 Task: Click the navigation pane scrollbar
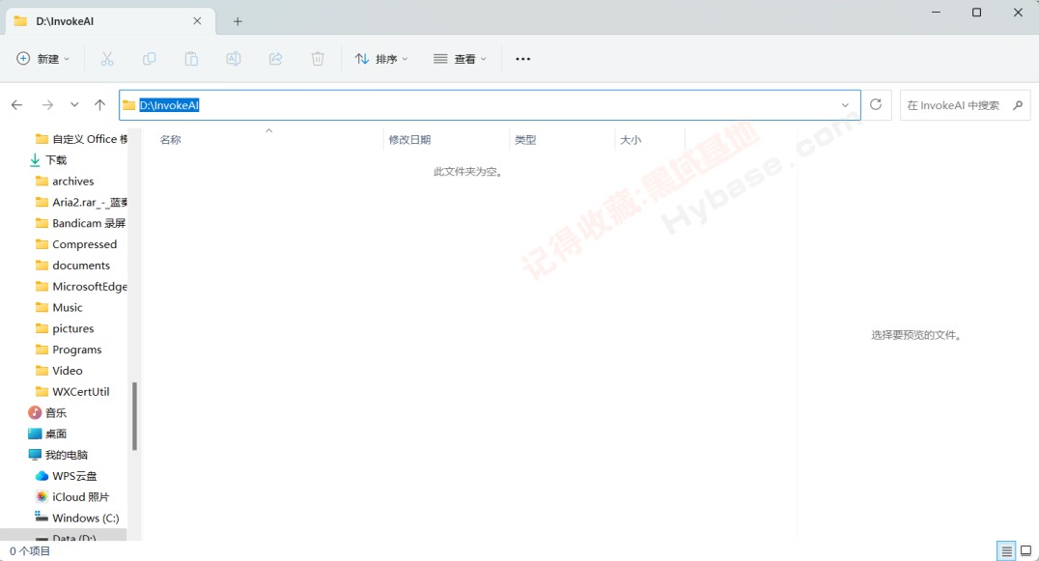point(134,416)
